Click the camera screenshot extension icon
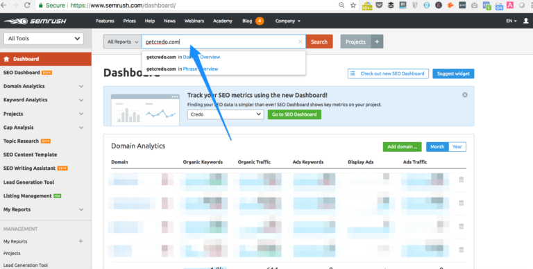533x269 pixels. tap(474, 6)
